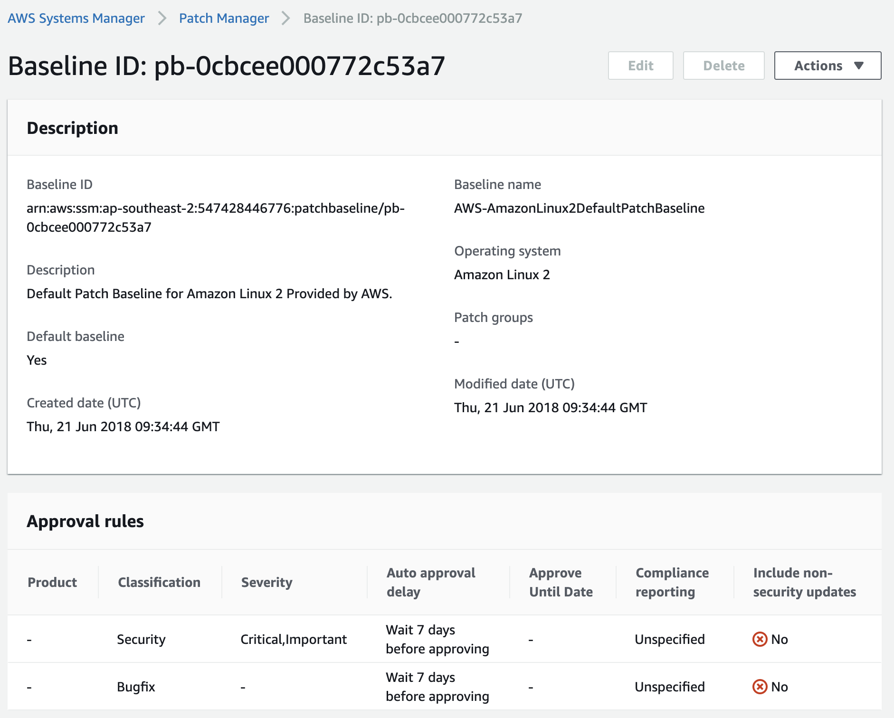The width and height of the screenshot is (894, 718).
Task: Click the Actions dropdown arrow icon
Action: (858, 66)
